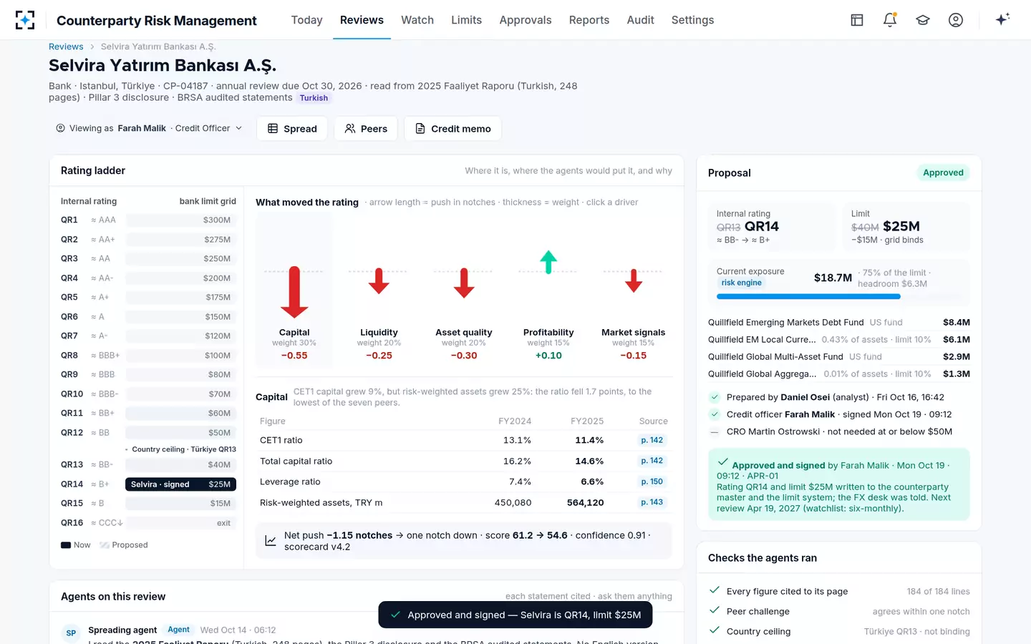The width and height of the screenshot is (1031, 644).
Task: Open source p. 142 for CET1 ratio
Action: coord(652,440)
